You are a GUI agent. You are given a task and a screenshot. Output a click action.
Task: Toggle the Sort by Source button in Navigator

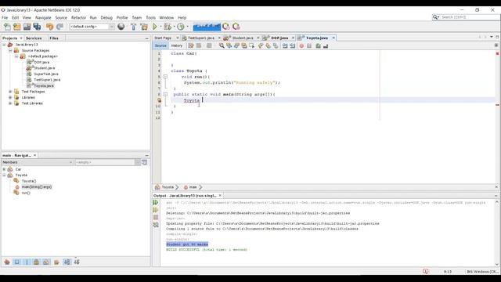77,262
